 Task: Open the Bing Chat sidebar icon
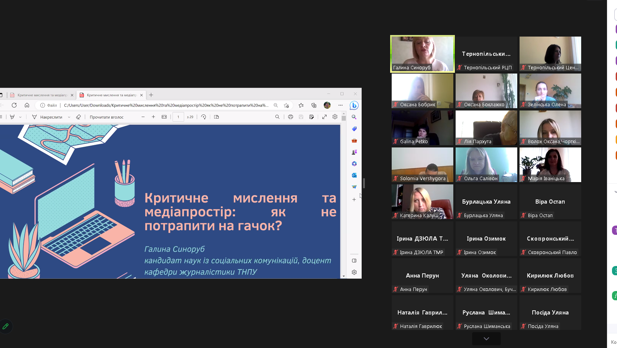click(x=354, y=105)
